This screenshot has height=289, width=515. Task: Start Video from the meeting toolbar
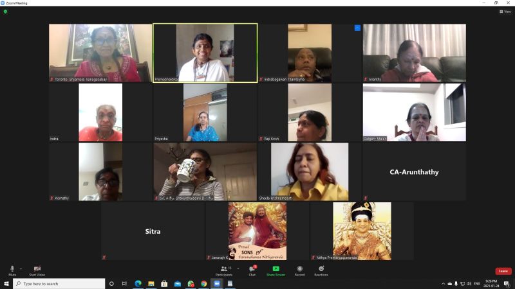point(37,269)
